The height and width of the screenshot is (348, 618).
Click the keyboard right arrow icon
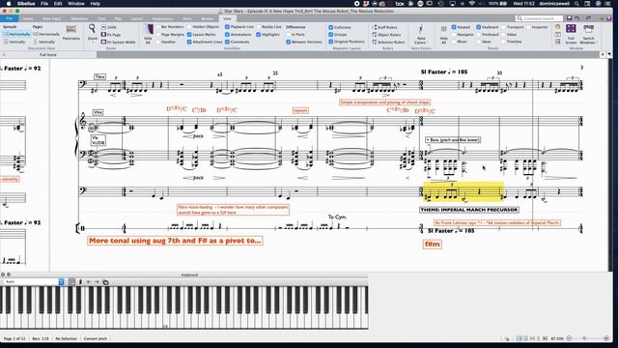(x=97, y=281)
